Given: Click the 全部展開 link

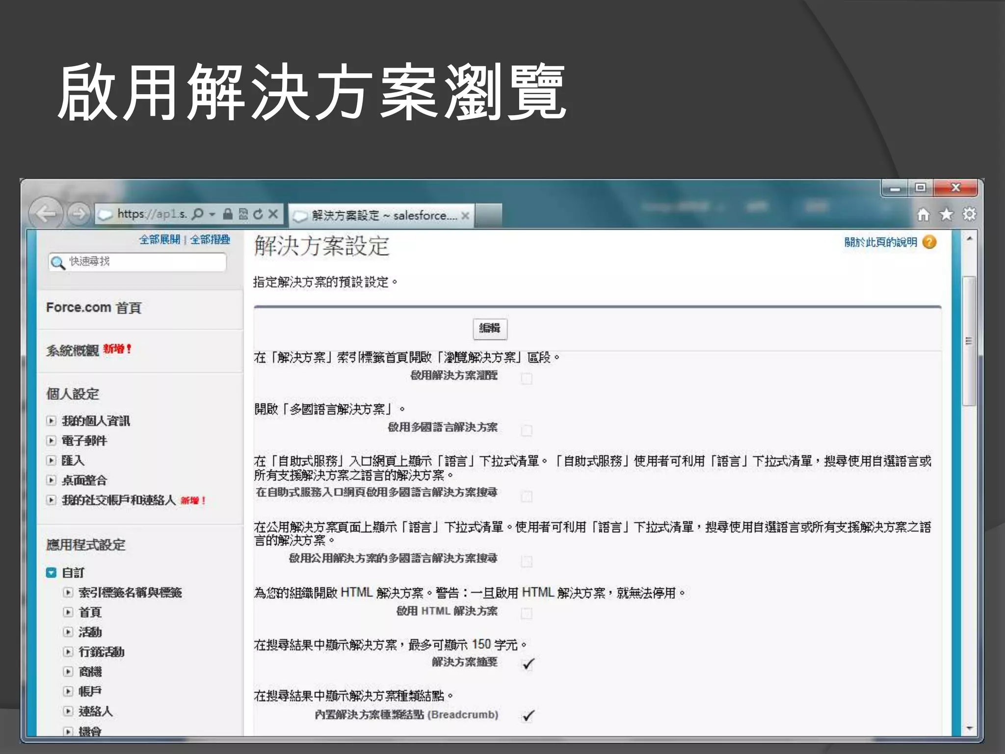Looking at the screenshot, I should (x=159, y=240).
